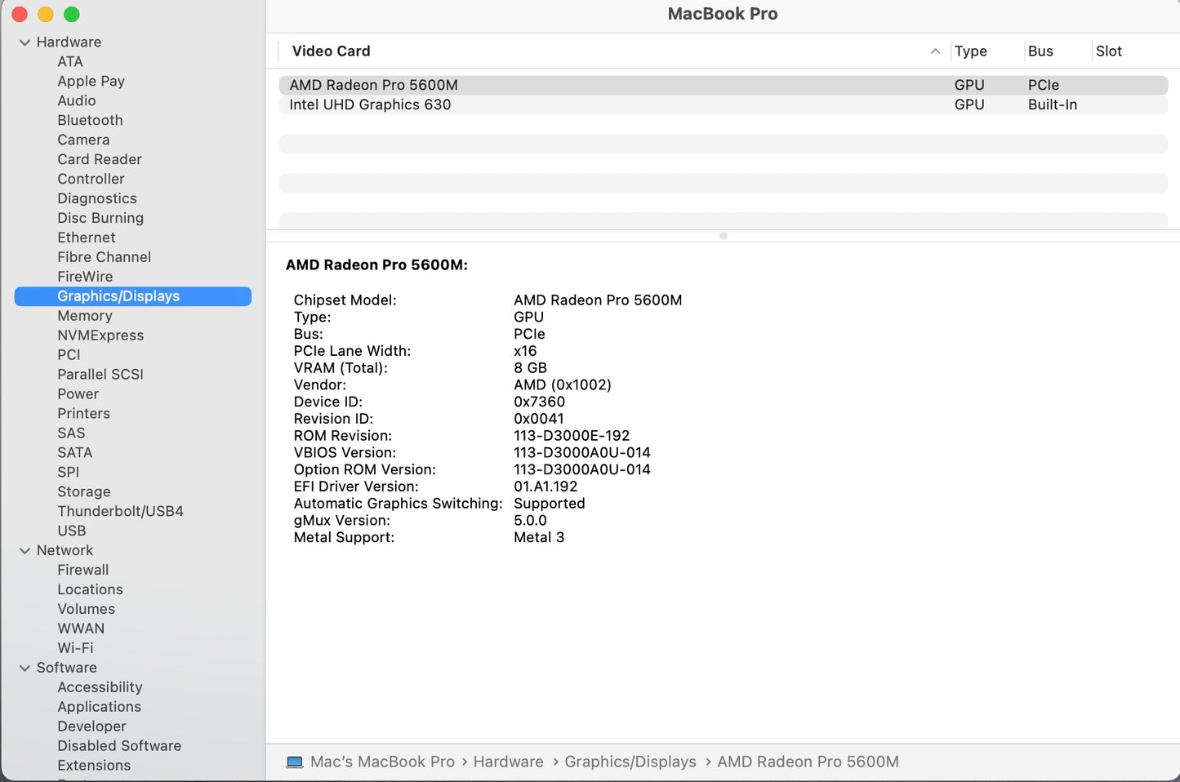Select the Intel UHD Graphics 630 row
1180x782 pixels.
[x=370, y=104]
